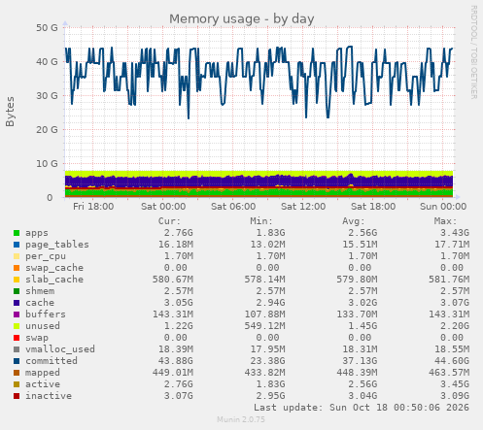483x430 pixels.
Task: Click the 'Bytes' y-axis label
Action: [10, 112]
